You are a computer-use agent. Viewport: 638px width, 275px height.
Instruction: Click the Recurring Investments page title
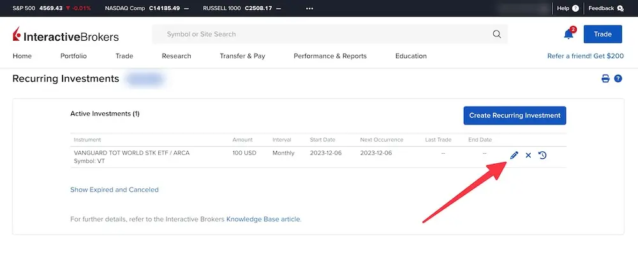pos(66,78)
